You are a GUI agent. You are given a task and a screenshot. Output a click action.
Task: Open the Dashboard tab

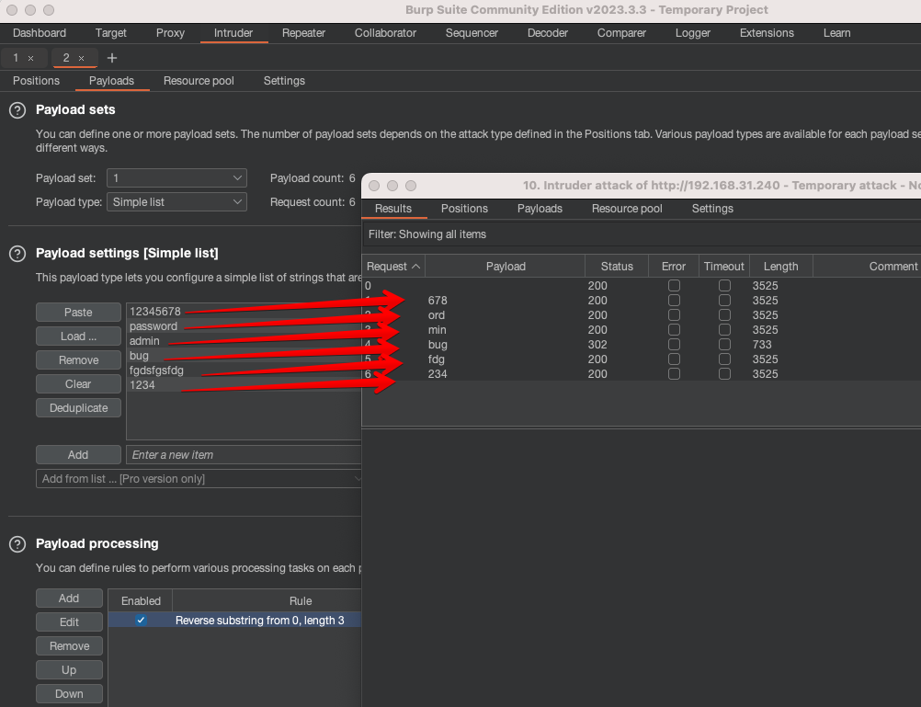(x=40, y=33)
